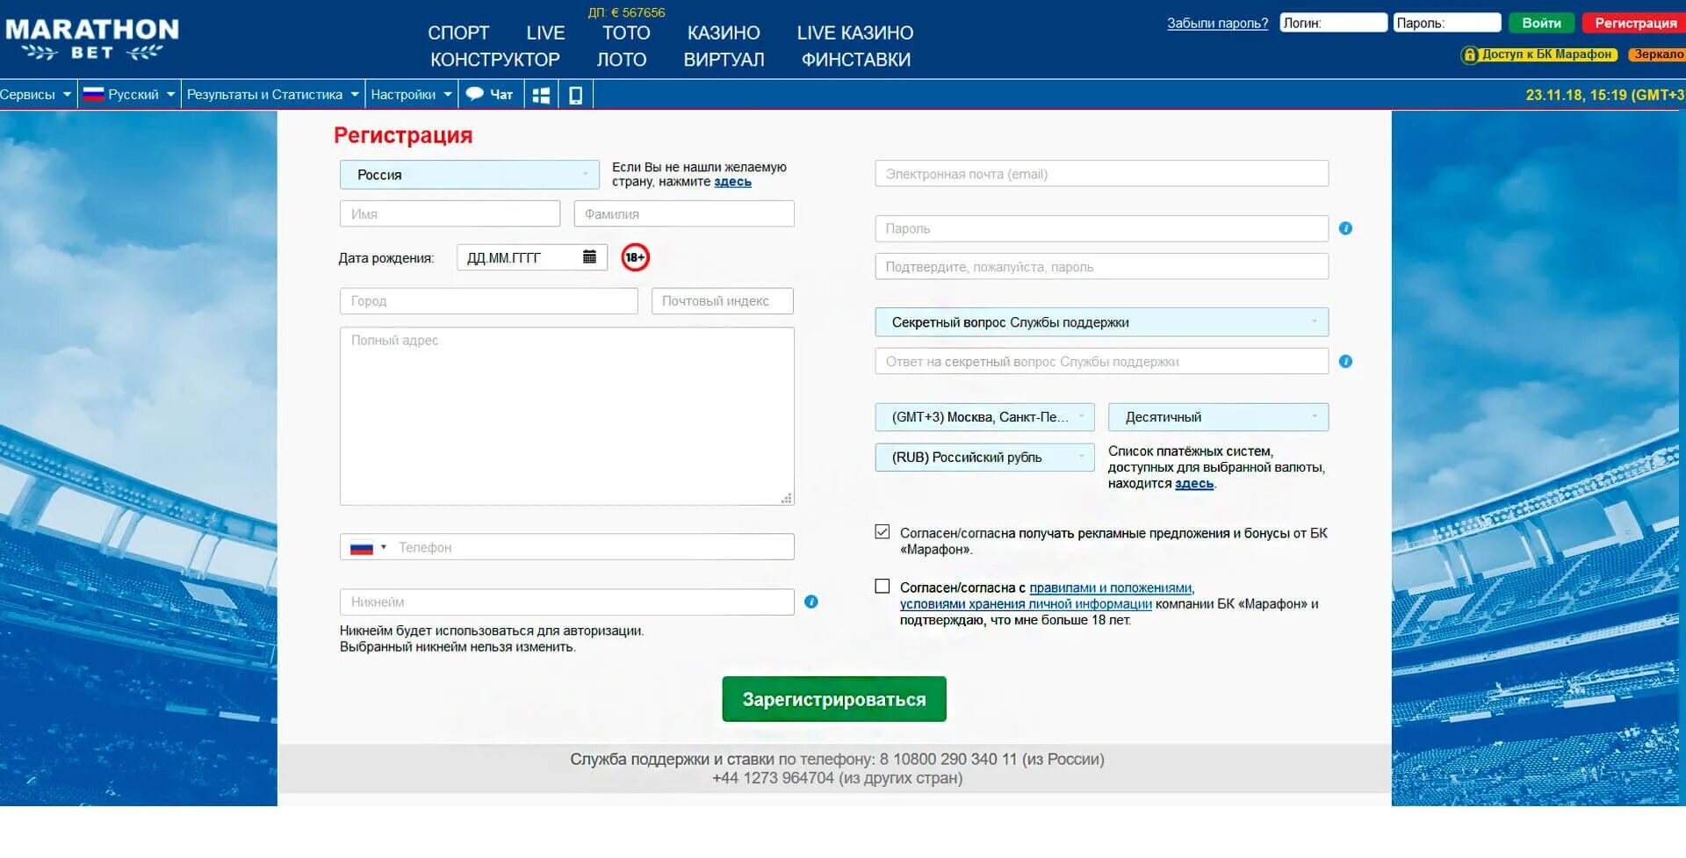Click the Забыли пароль? link

click(x=1217, y=24)
